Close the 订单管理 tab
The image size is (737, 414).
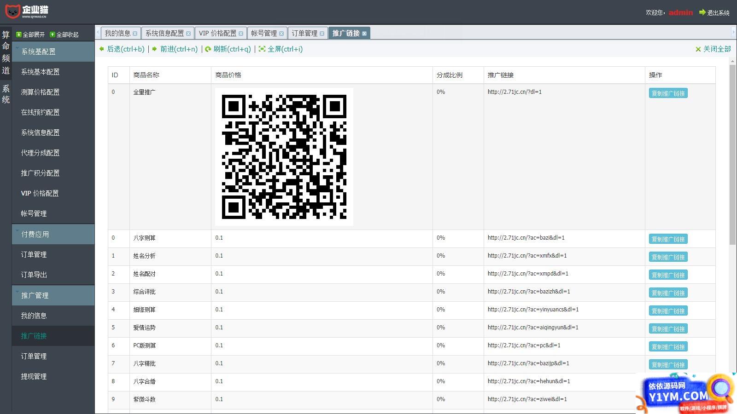click(322, 34)
